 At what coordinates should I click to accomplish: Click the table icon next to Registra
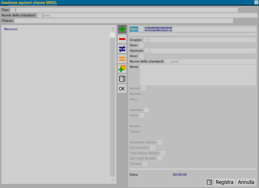(x=209, y=182)
